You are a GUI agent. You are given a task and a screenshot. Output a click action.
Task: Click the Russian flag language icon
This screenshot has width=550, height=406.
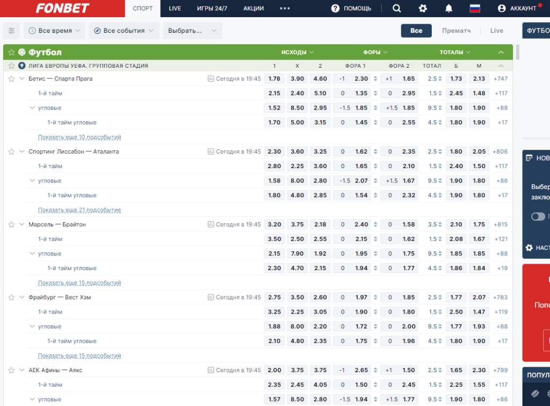point(475,9)
